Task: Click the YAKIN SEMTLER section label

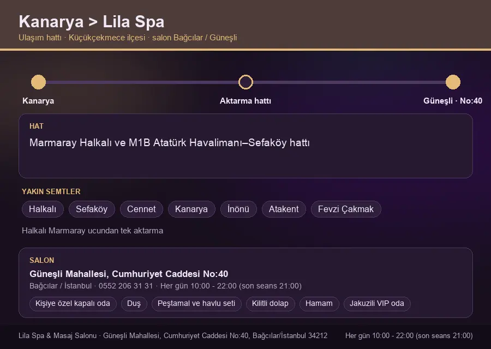Action: [51, 191]
